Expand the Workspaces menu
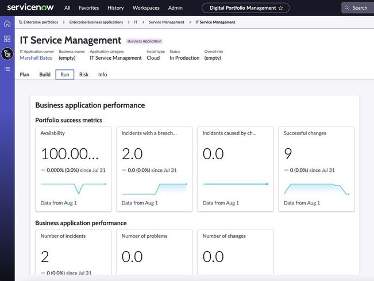Viewport: 374px width, 281px height. tap(145, 8)
